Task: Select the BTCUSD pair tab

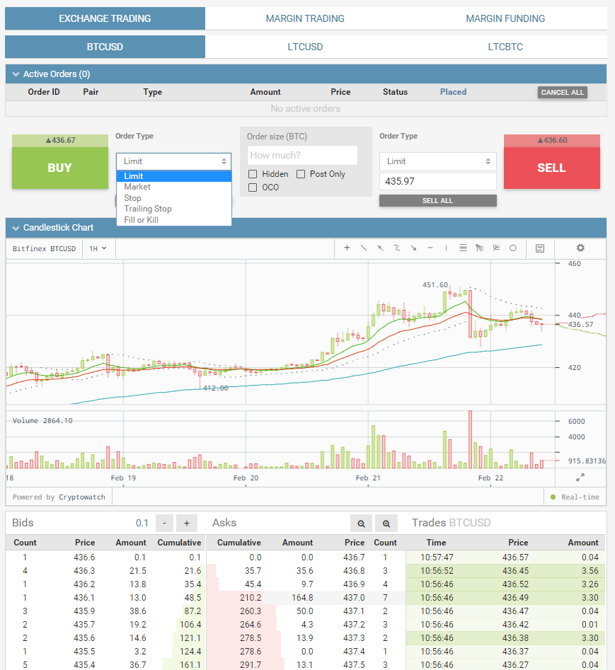Action: pyautogui.click(x=105, y=47)
